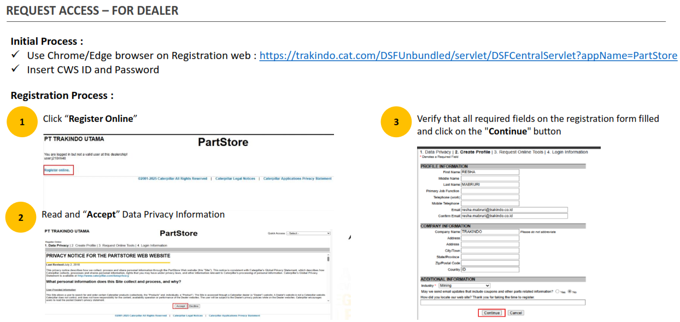Viewport: 680px width, 322px height.
Task: Click Caterpillar Legal Notices below the Accept button
Action: coord(187,315)
